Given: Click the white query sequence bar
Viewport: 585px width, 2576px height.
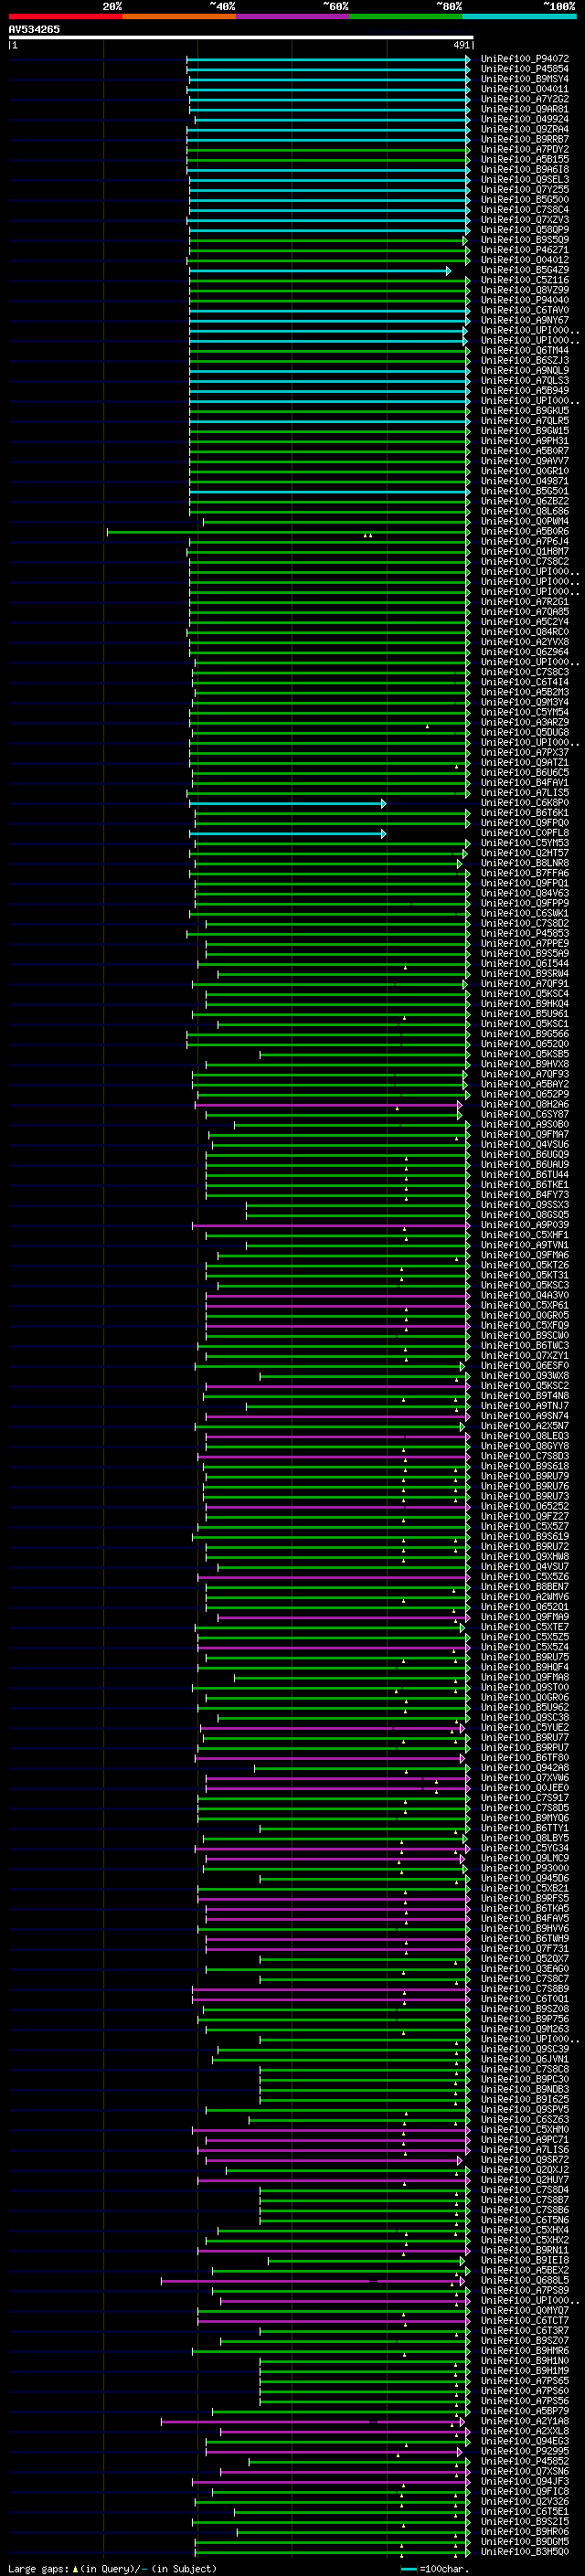Looking at the screenshot, I should pyautogui.click(x=241, y=38).
